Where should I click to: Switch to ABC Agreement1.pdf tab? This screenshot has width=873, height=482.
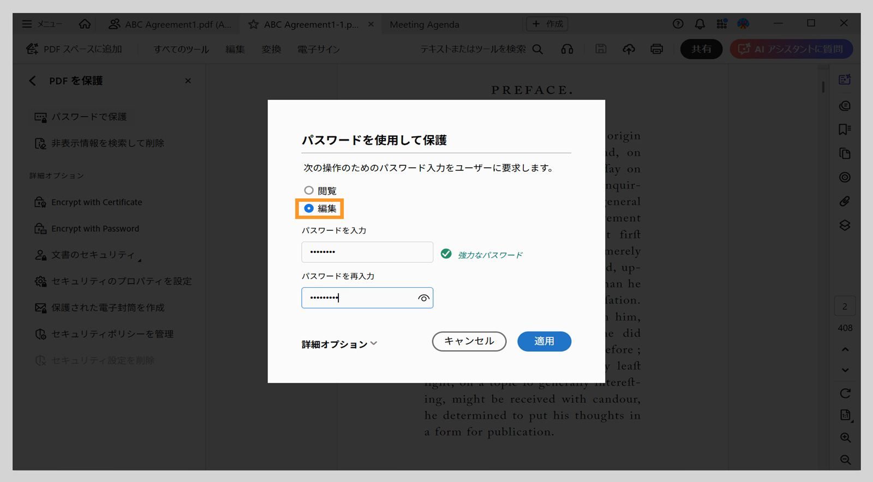[170, 24]
